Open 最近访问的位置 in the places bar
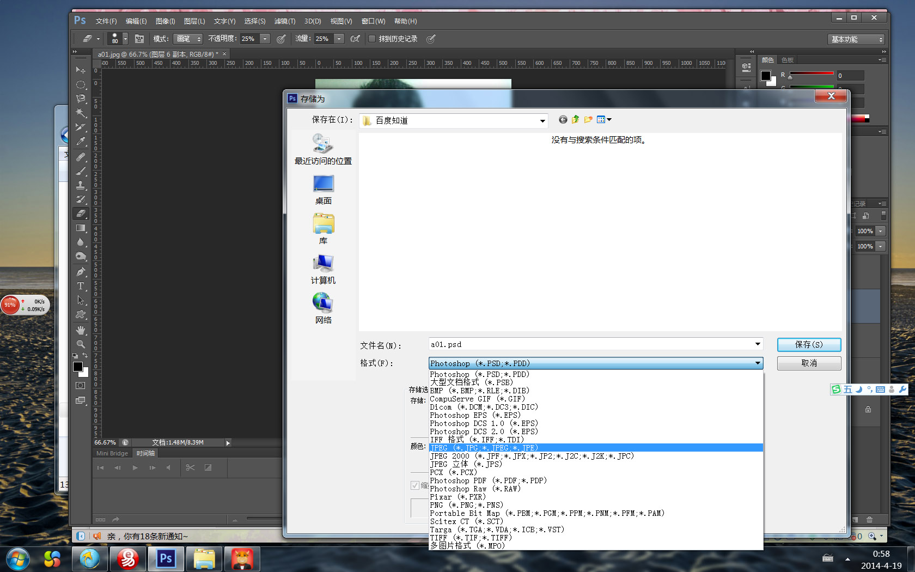Screen dimensions: 915x572 pos(323,149)
